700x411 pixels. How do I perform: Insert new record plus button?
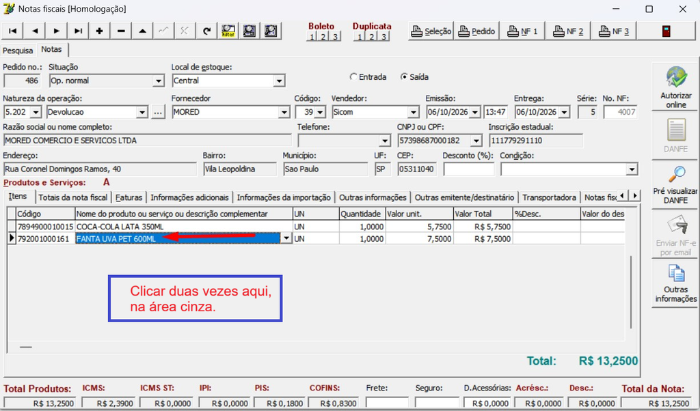100,31
